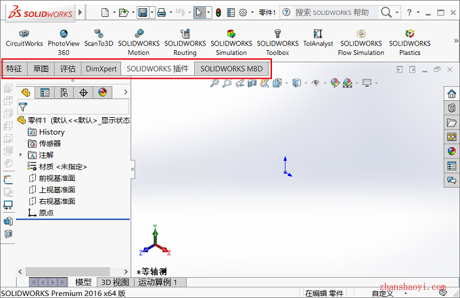The image size is (460, 298).
Task: Open the Design Library task pane icon
Action: 451,108
